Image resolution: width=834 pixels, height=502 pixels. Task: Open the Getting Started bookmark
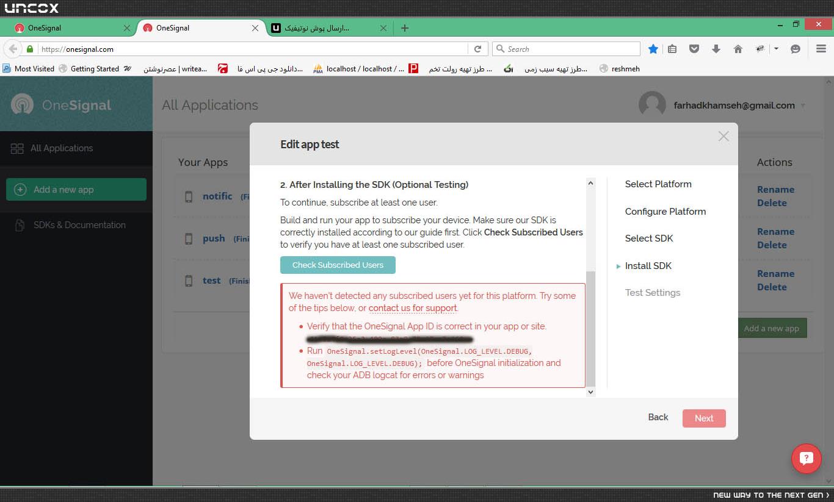pyautogui.click(x=89, y=69)
